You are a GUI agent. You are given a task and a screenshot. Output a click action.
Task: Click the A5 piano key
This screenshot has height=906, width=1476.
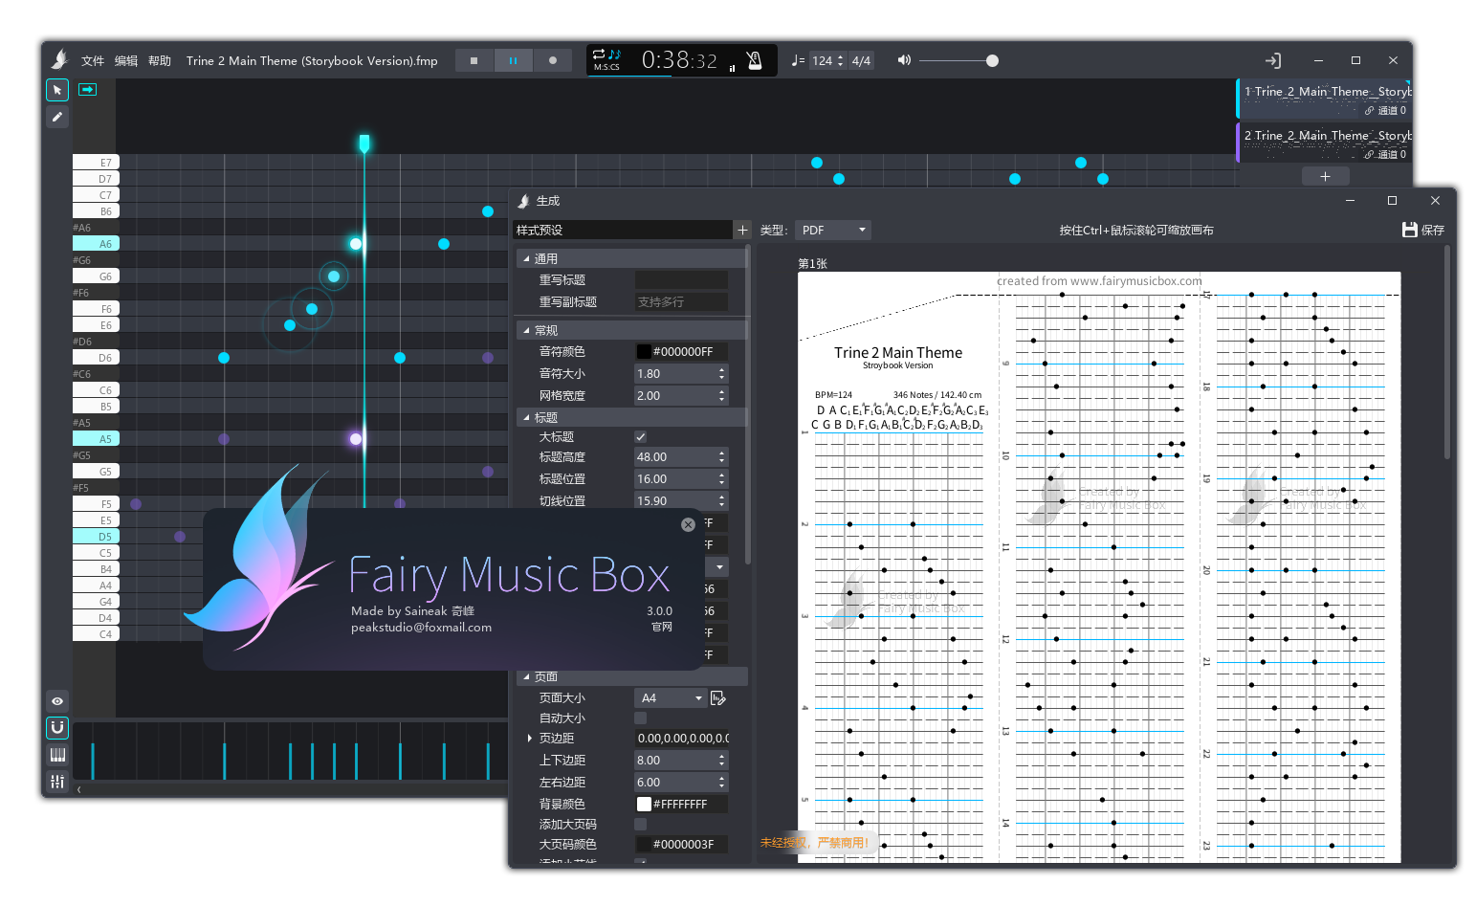[x=96, y=439]
